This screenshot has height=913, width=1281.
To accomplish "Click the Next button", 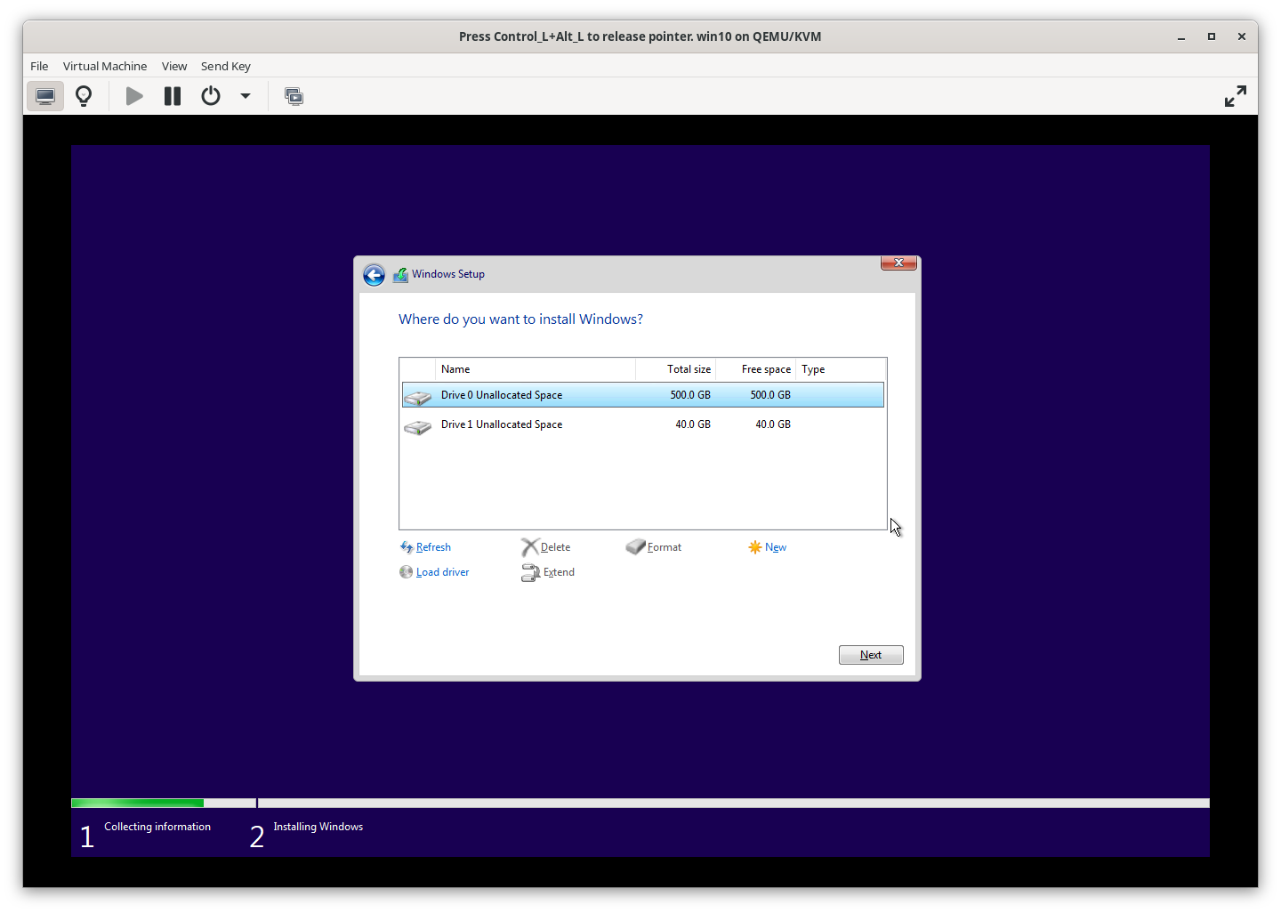I will point(871,655).
